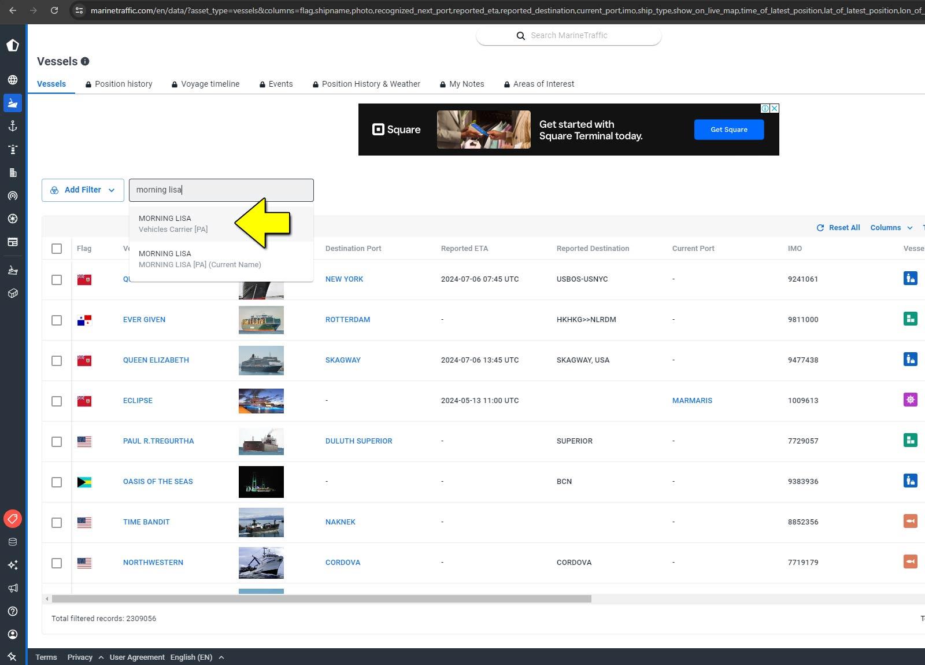Click the pin icon at sidebar bottom
The width and height of the screenshot is (925, 665).
click(x=12, y=656)
